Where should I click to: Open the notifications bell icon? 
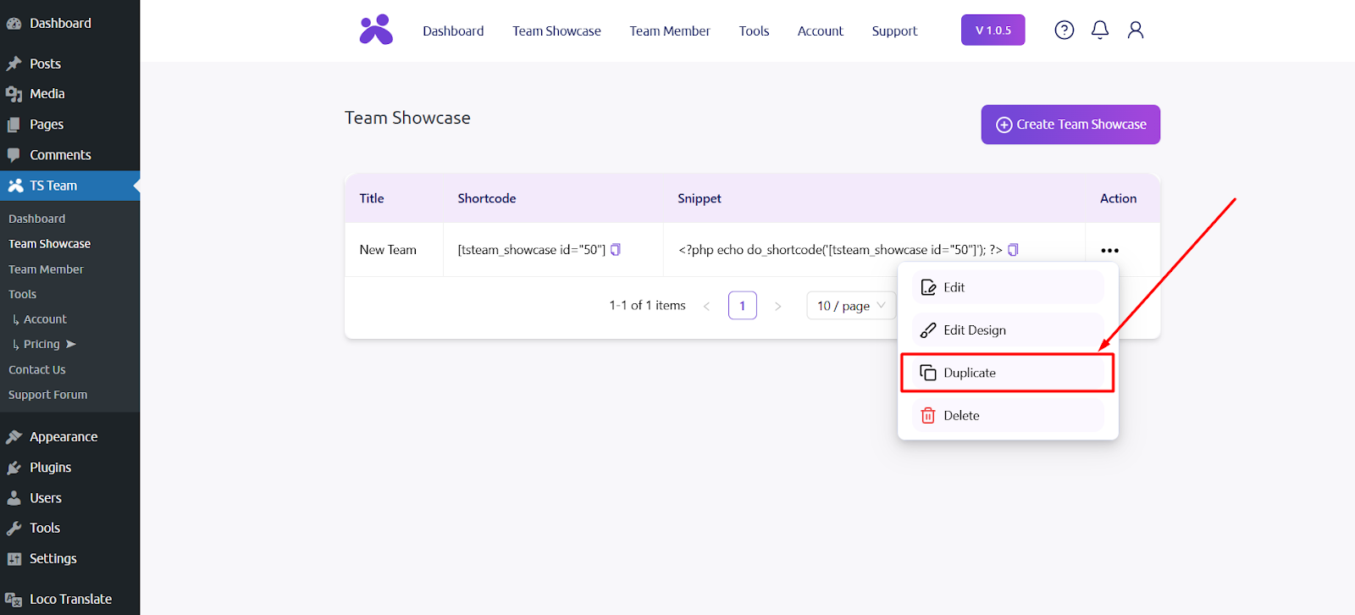coord(1099,30)
